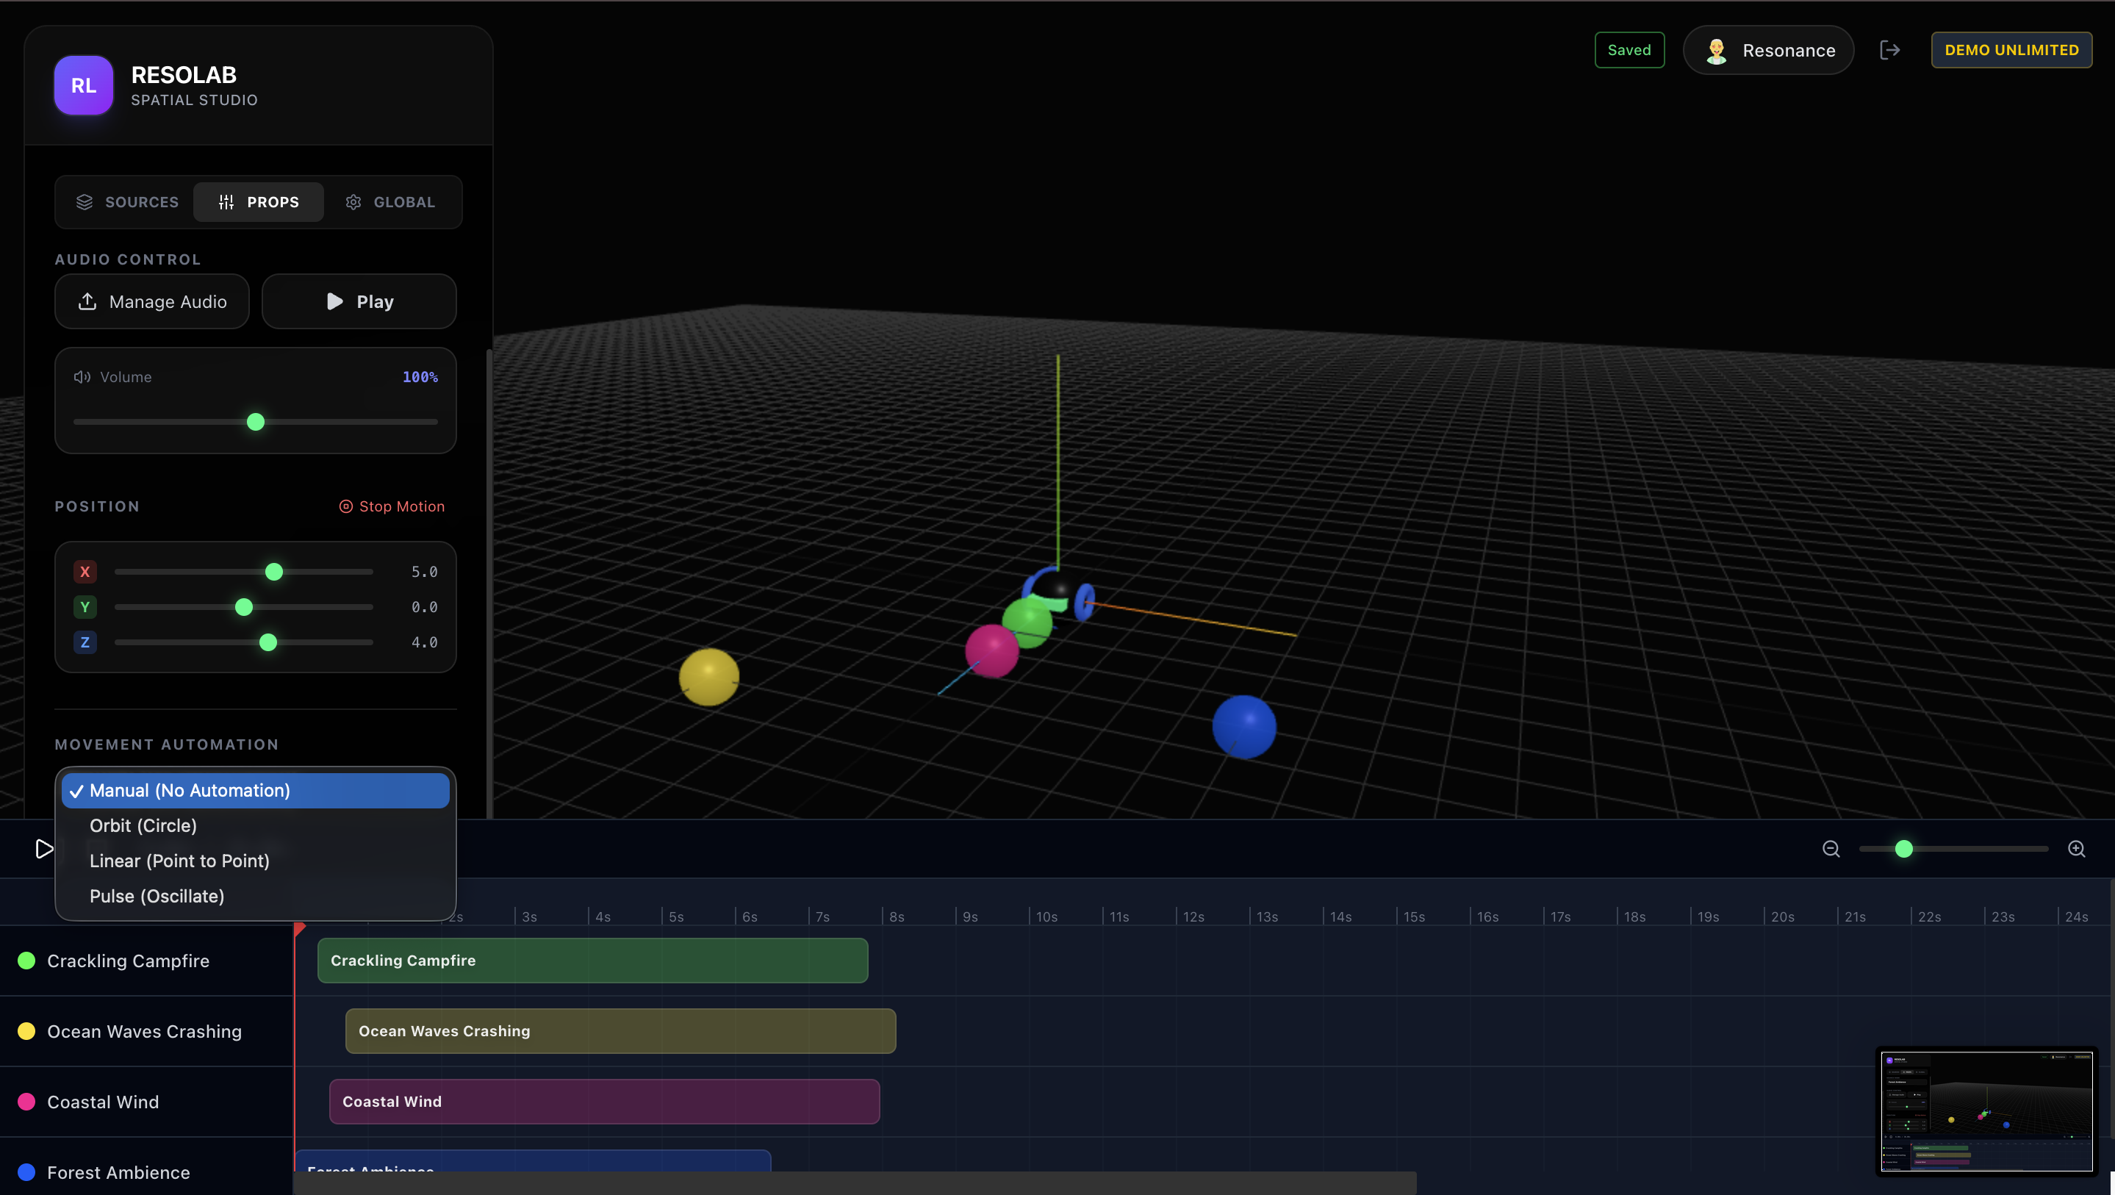The image size is (2115, 1195).
Task: Select the Ocean Waves Crashing clip
Action: 620,1030
